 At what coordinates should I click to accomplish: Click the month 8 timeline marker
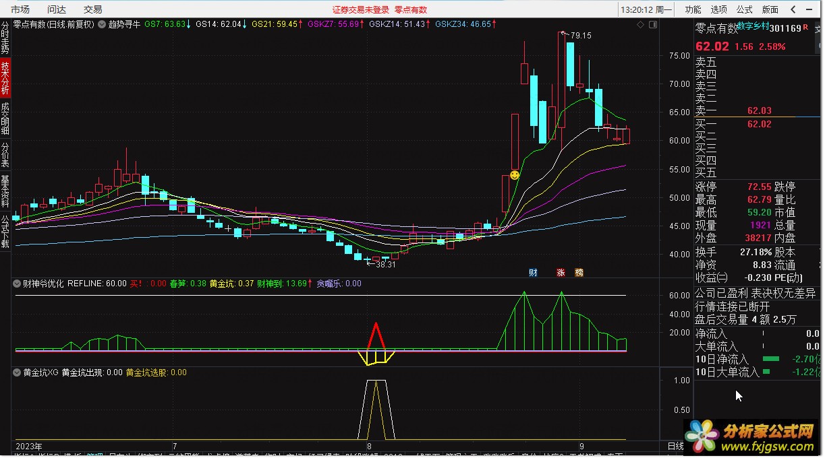370,446
